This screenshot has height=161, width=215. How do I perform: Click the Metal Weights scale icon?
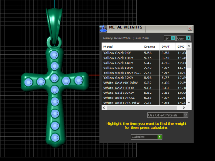(103, 29)
